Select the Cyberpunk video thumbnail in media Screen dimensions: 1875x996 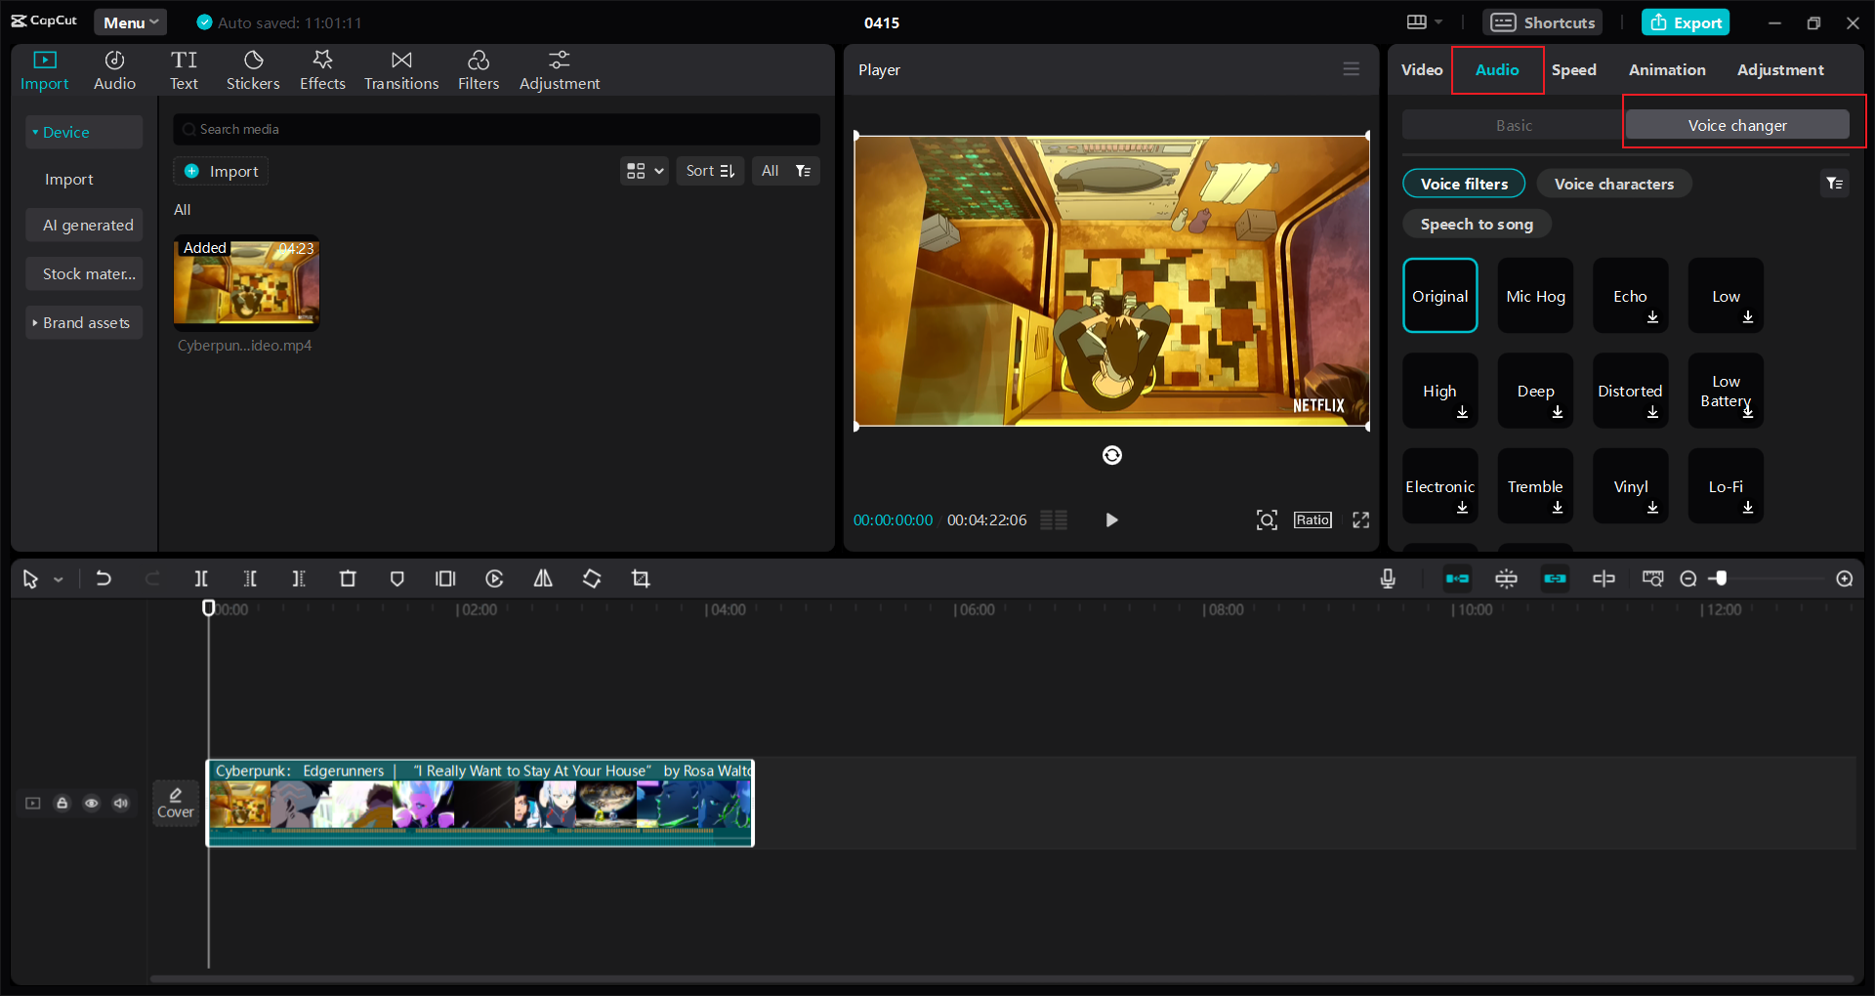tap(246, 282)
